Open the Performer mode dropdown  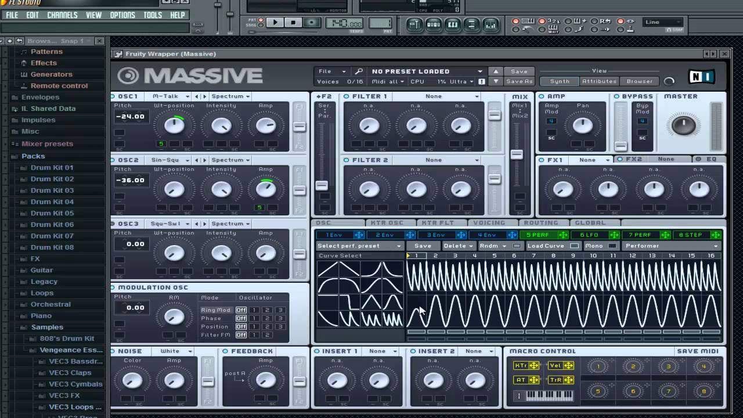pos(670,246)
